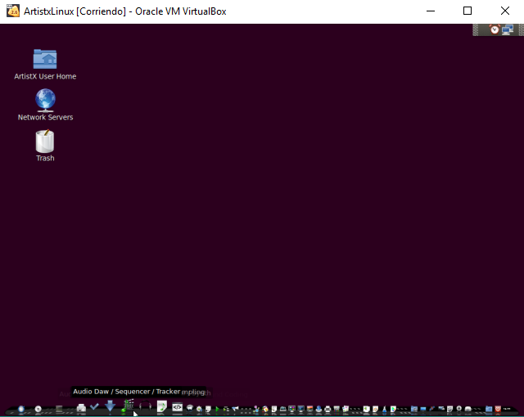Click the red shield icon at dock's right end
This screenshot has width=524, height=417.
(498, 408)
